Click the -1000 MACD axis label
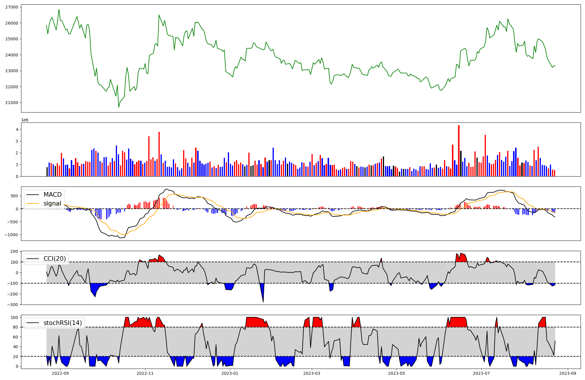585x380 pixels. coord(11,235)
